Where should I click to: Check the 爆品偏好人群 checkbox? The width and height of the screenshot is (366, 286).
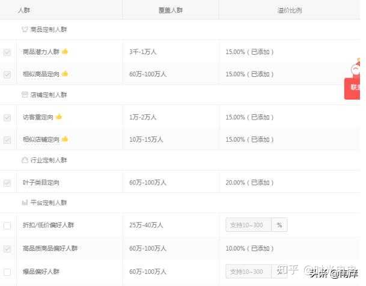pyautogui.click(x=7, y=272)
